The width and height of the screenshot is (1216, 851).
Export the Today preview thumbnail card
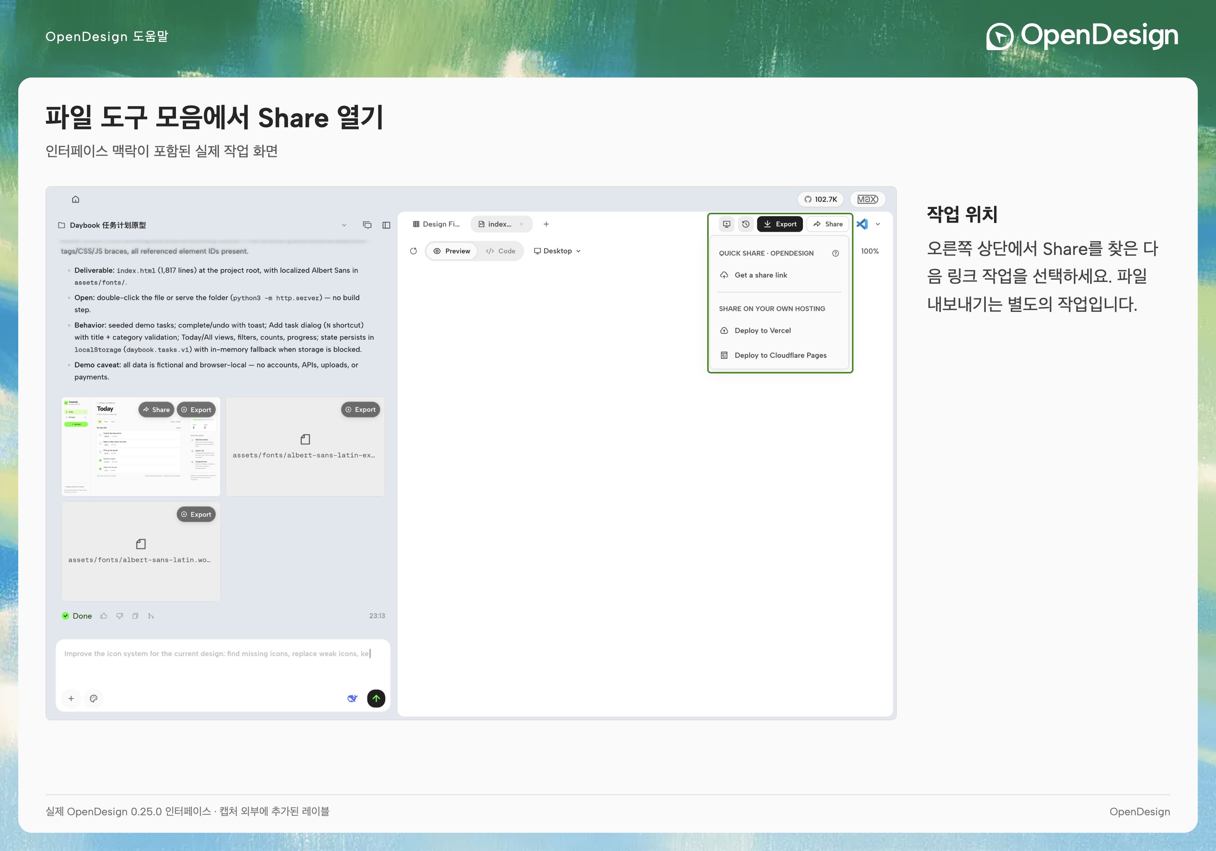196,410
